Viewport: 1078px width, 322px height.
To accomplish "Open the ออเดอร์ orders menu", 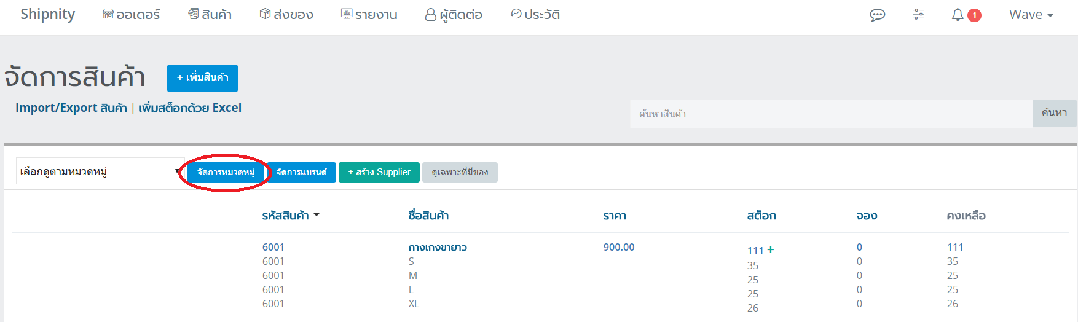I will tap(131, 14).
